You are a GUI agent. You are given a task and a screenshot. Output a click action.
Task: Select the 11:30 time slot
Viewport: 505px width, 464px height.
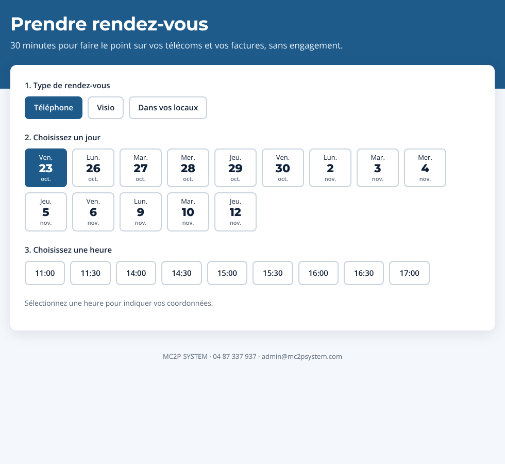[91, 273]
